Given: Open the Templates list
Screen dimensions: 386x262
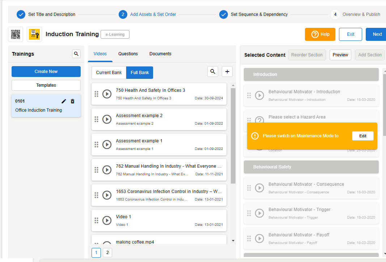Looking at the screenshot, I should point(46,85).
